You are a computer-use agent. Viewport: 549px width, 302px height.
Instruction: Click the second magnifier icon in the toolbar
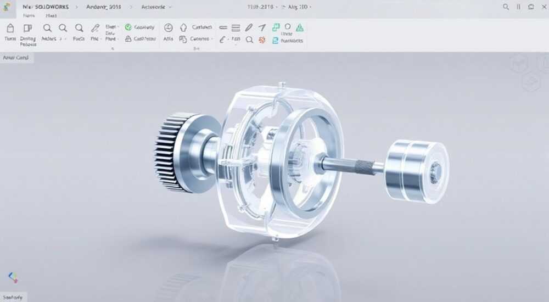(x=63, y=28)
